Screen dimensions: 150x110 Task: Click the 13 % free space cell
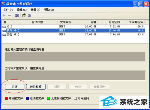(x=141, y=34)
